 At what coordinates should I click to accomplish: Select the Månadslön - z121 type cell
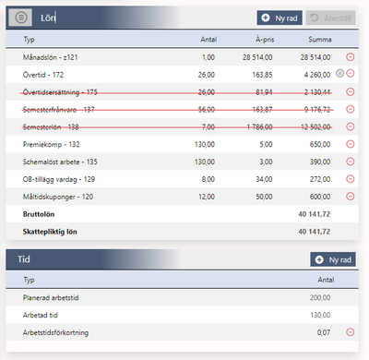[x=50, y=57]
